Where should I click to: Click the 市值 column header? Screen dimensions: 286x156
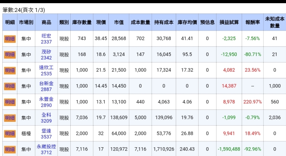point(119,22)
